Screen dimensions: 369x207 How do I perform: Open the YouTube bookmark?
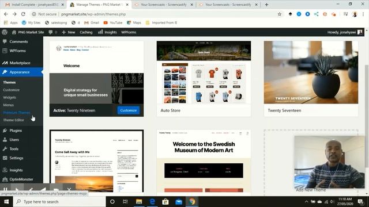coord(113,22)
